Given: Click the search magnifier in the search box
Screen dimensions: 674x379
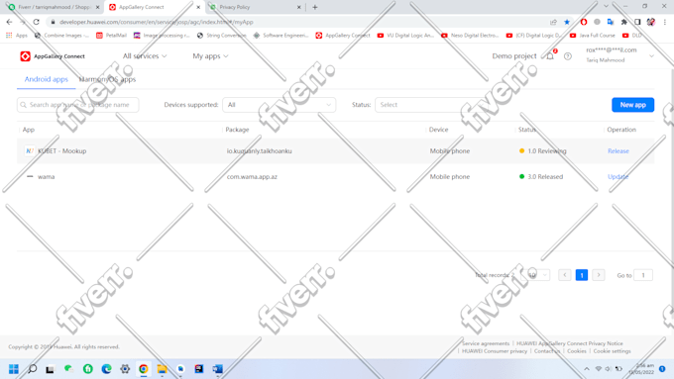Looking at the screenshot, I should pos(23,105).
